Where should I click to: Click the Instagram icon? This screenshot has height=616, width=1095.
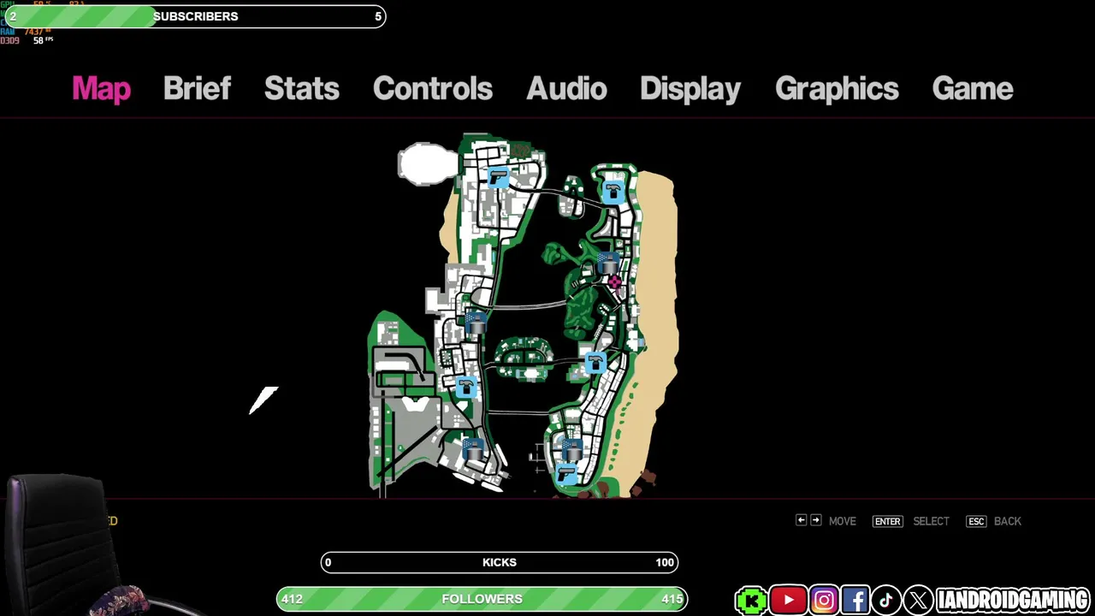tap(824, 601)
